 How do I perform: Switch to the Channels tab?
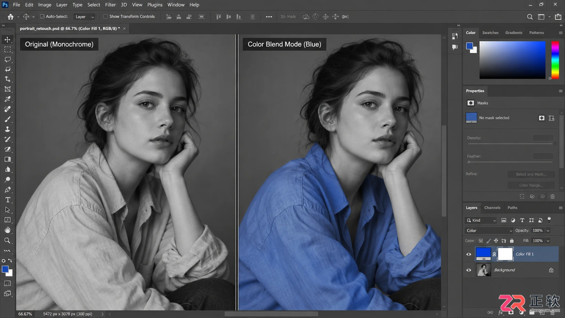(492, 208)
